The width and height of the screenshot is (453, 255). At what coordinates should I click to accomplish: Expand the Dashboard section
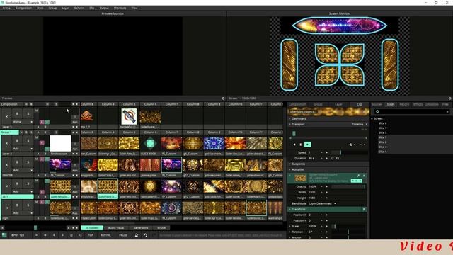pyautogui.click(x=289, y=118)
